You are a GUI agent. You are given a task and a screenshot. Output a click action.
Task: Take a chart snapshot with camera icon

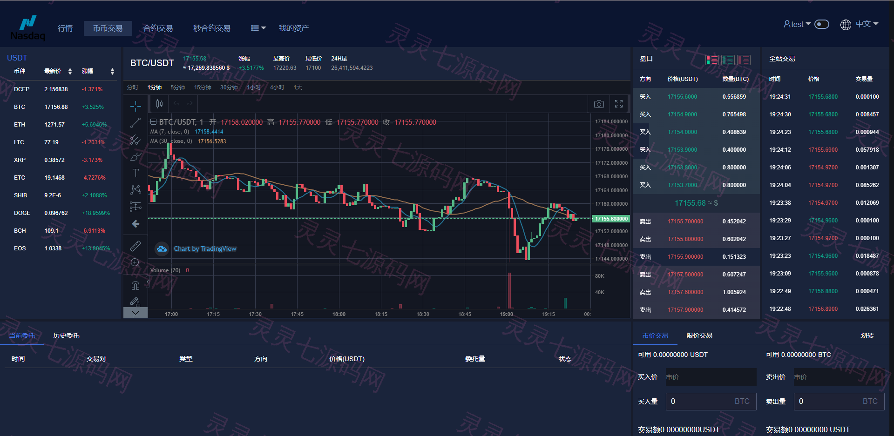click(599, 104)
